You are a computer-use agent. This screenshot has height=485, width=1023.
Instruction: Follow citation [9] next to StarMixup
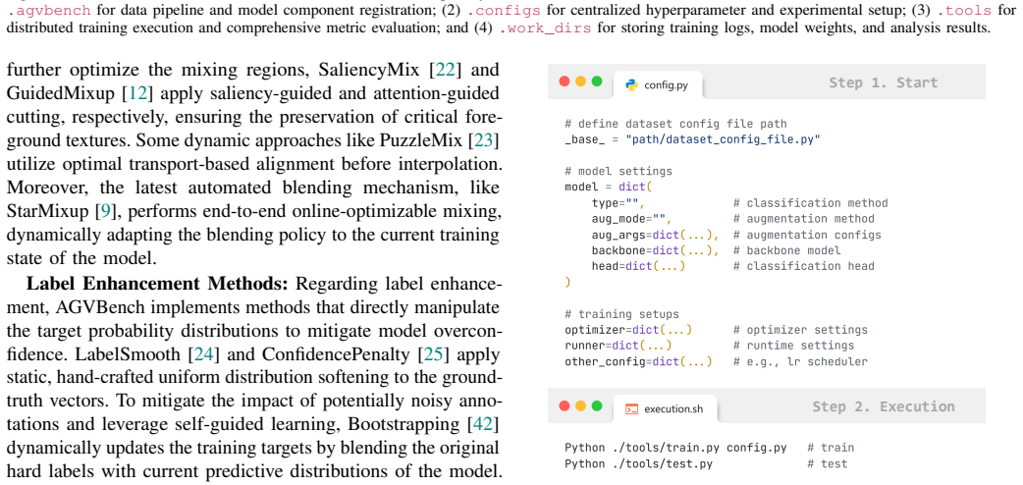click(107, 211)
